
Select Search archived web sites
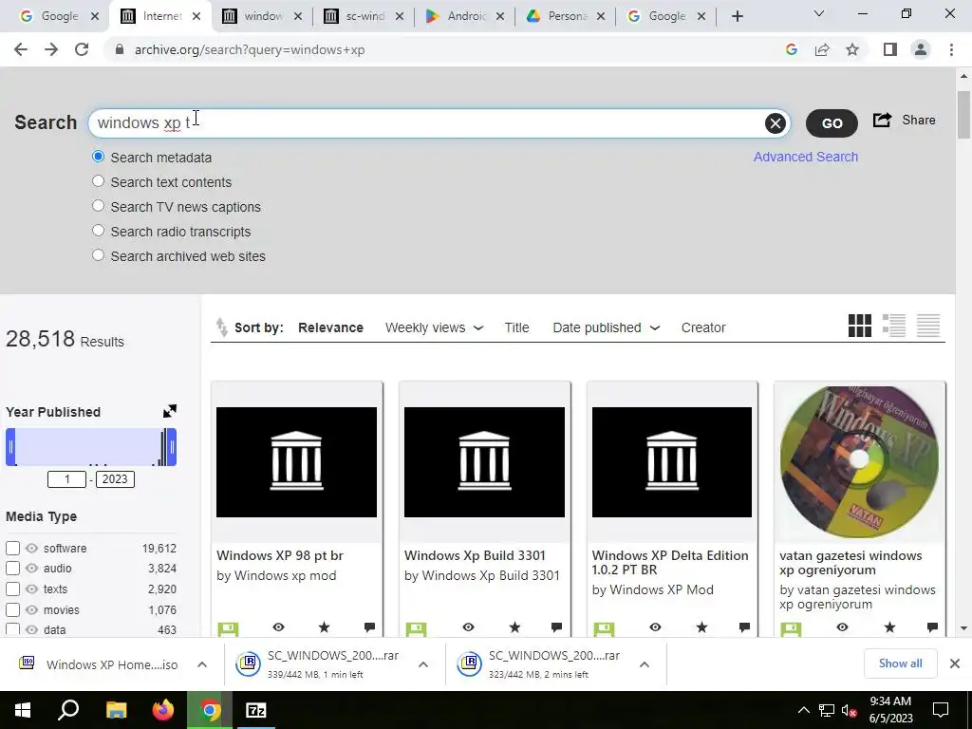[x=98, y=255]
